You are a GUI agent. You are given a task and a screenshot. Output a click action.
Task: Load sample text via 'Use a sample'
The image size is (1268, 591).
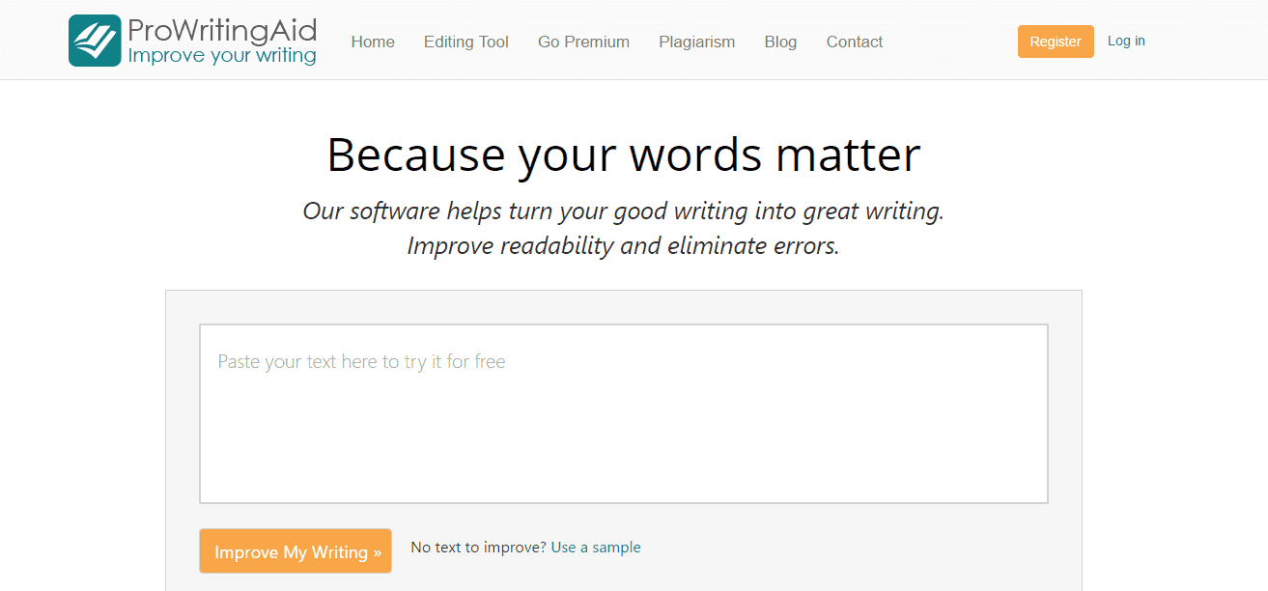[596, 548]
